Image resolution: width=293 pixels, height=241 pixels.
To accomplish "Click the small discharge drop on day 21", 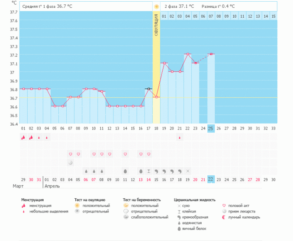I will pyautogui.click(x=180, y=137).
